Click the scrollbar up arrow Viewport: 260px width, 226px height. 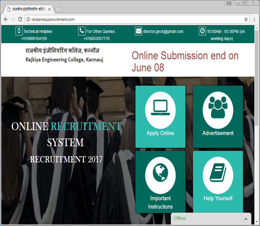pyautogui.click(x=257, y=28)
